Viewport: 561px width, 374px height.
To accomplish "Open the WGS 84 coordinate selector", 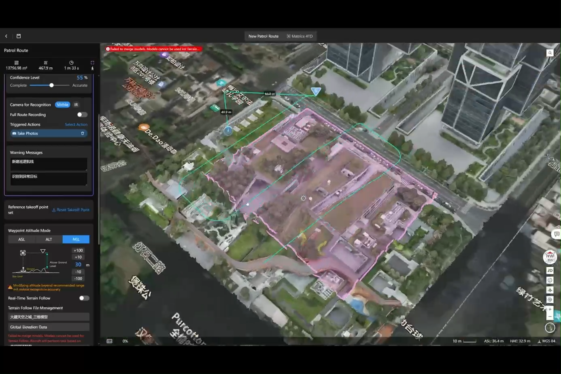I will (548, 341).
